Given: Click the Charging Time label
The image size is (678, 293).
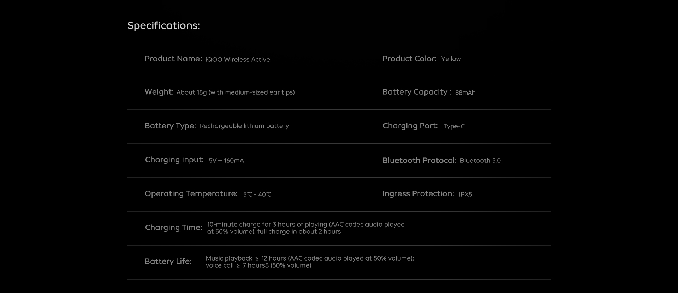Looking at the screenshot, I should coord(173,228).
